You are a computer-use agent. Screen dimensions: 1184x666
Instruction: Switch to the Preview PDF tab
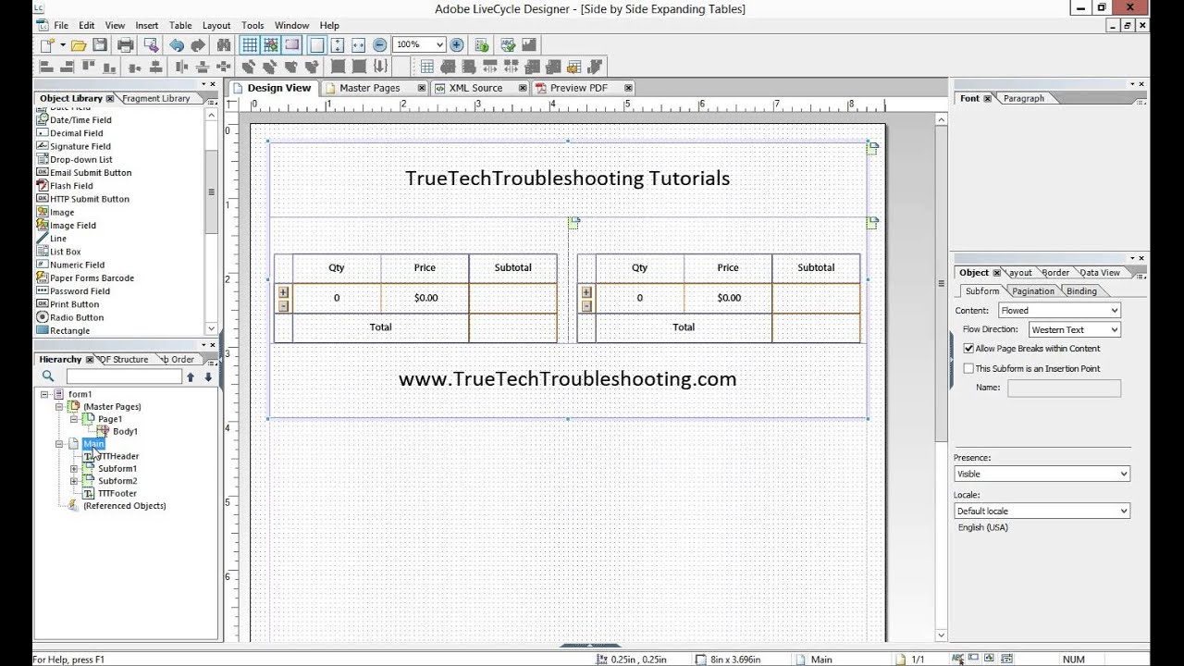tap(578, 88)
